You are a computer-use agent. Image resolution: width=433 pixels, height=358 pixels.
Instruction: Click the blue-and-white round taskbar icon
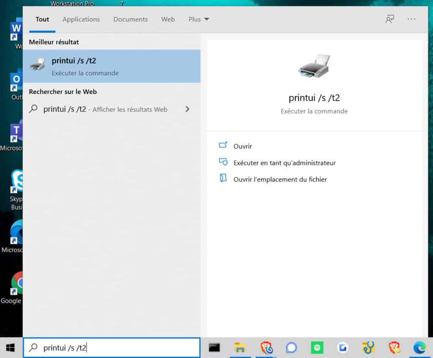coord(343,347)
